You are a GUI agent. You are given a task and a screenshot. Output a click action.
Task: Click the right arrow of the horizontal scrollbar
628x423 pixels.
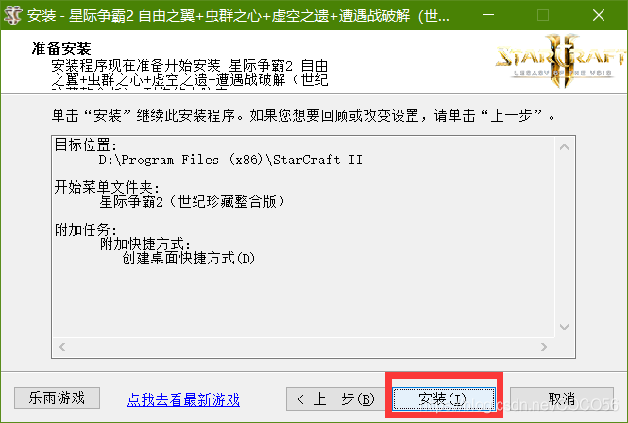coord(544,347)
